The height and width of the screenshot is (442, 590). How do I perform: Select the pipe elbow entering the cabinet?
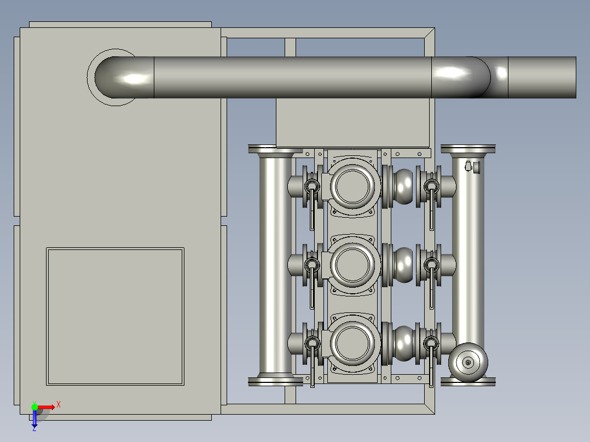pos(125,78)
